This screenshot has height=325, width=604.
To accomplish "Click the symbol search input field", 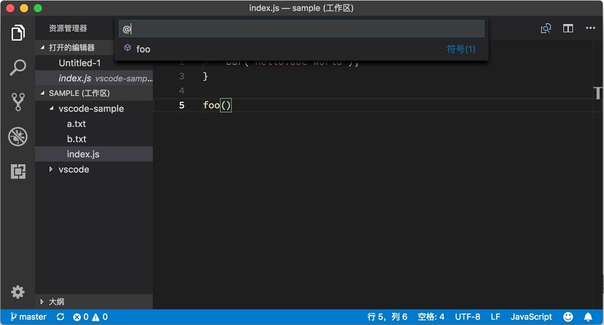I will pos(301,28).
